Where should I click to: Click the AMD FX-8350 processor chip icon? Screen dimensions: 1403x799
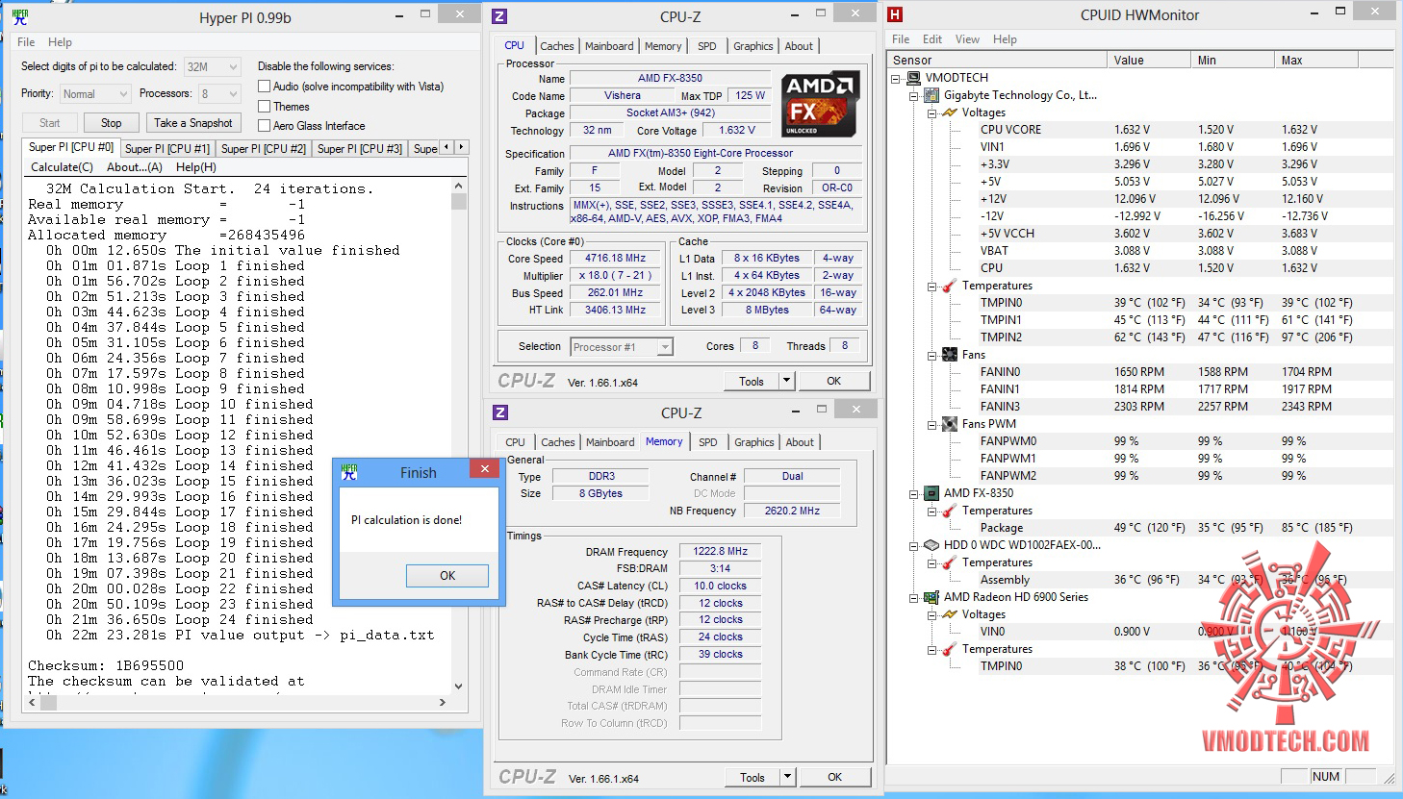point(931,493)
